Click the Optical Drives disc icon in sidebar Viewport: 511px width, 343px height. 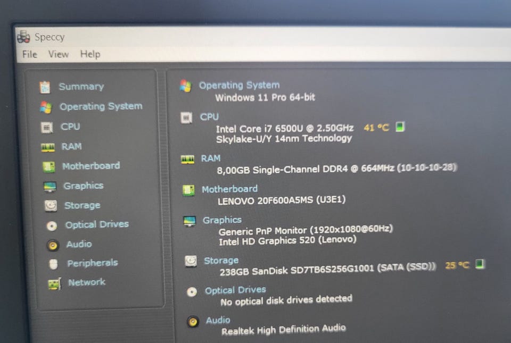(x=52, y=225)
